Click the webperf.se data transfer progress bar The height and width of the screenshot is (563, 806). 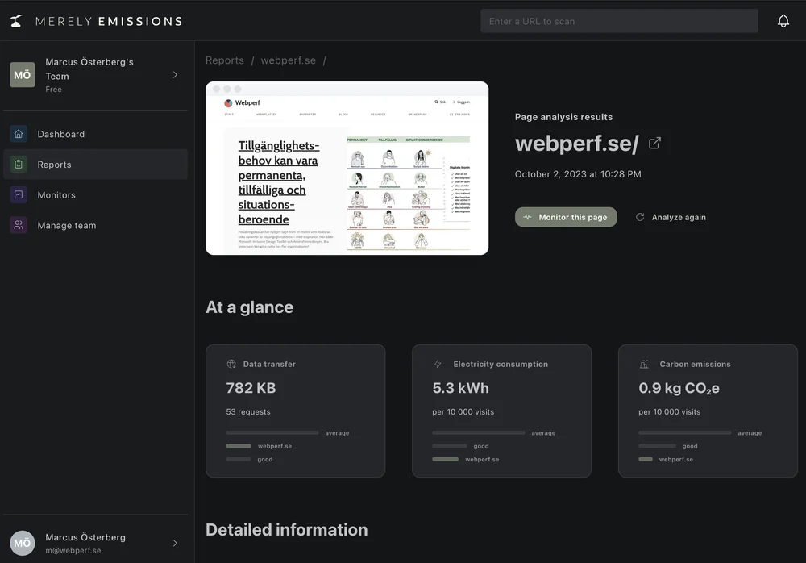click(238, 445)
